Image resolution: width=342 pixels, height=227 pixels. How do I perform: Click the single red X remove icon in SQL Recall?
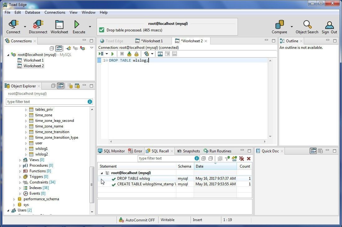click(249, 159)
